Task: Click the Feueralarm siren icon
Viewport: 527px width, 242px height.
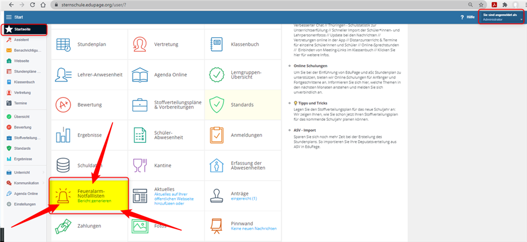Action: click(x=63, y=196)
